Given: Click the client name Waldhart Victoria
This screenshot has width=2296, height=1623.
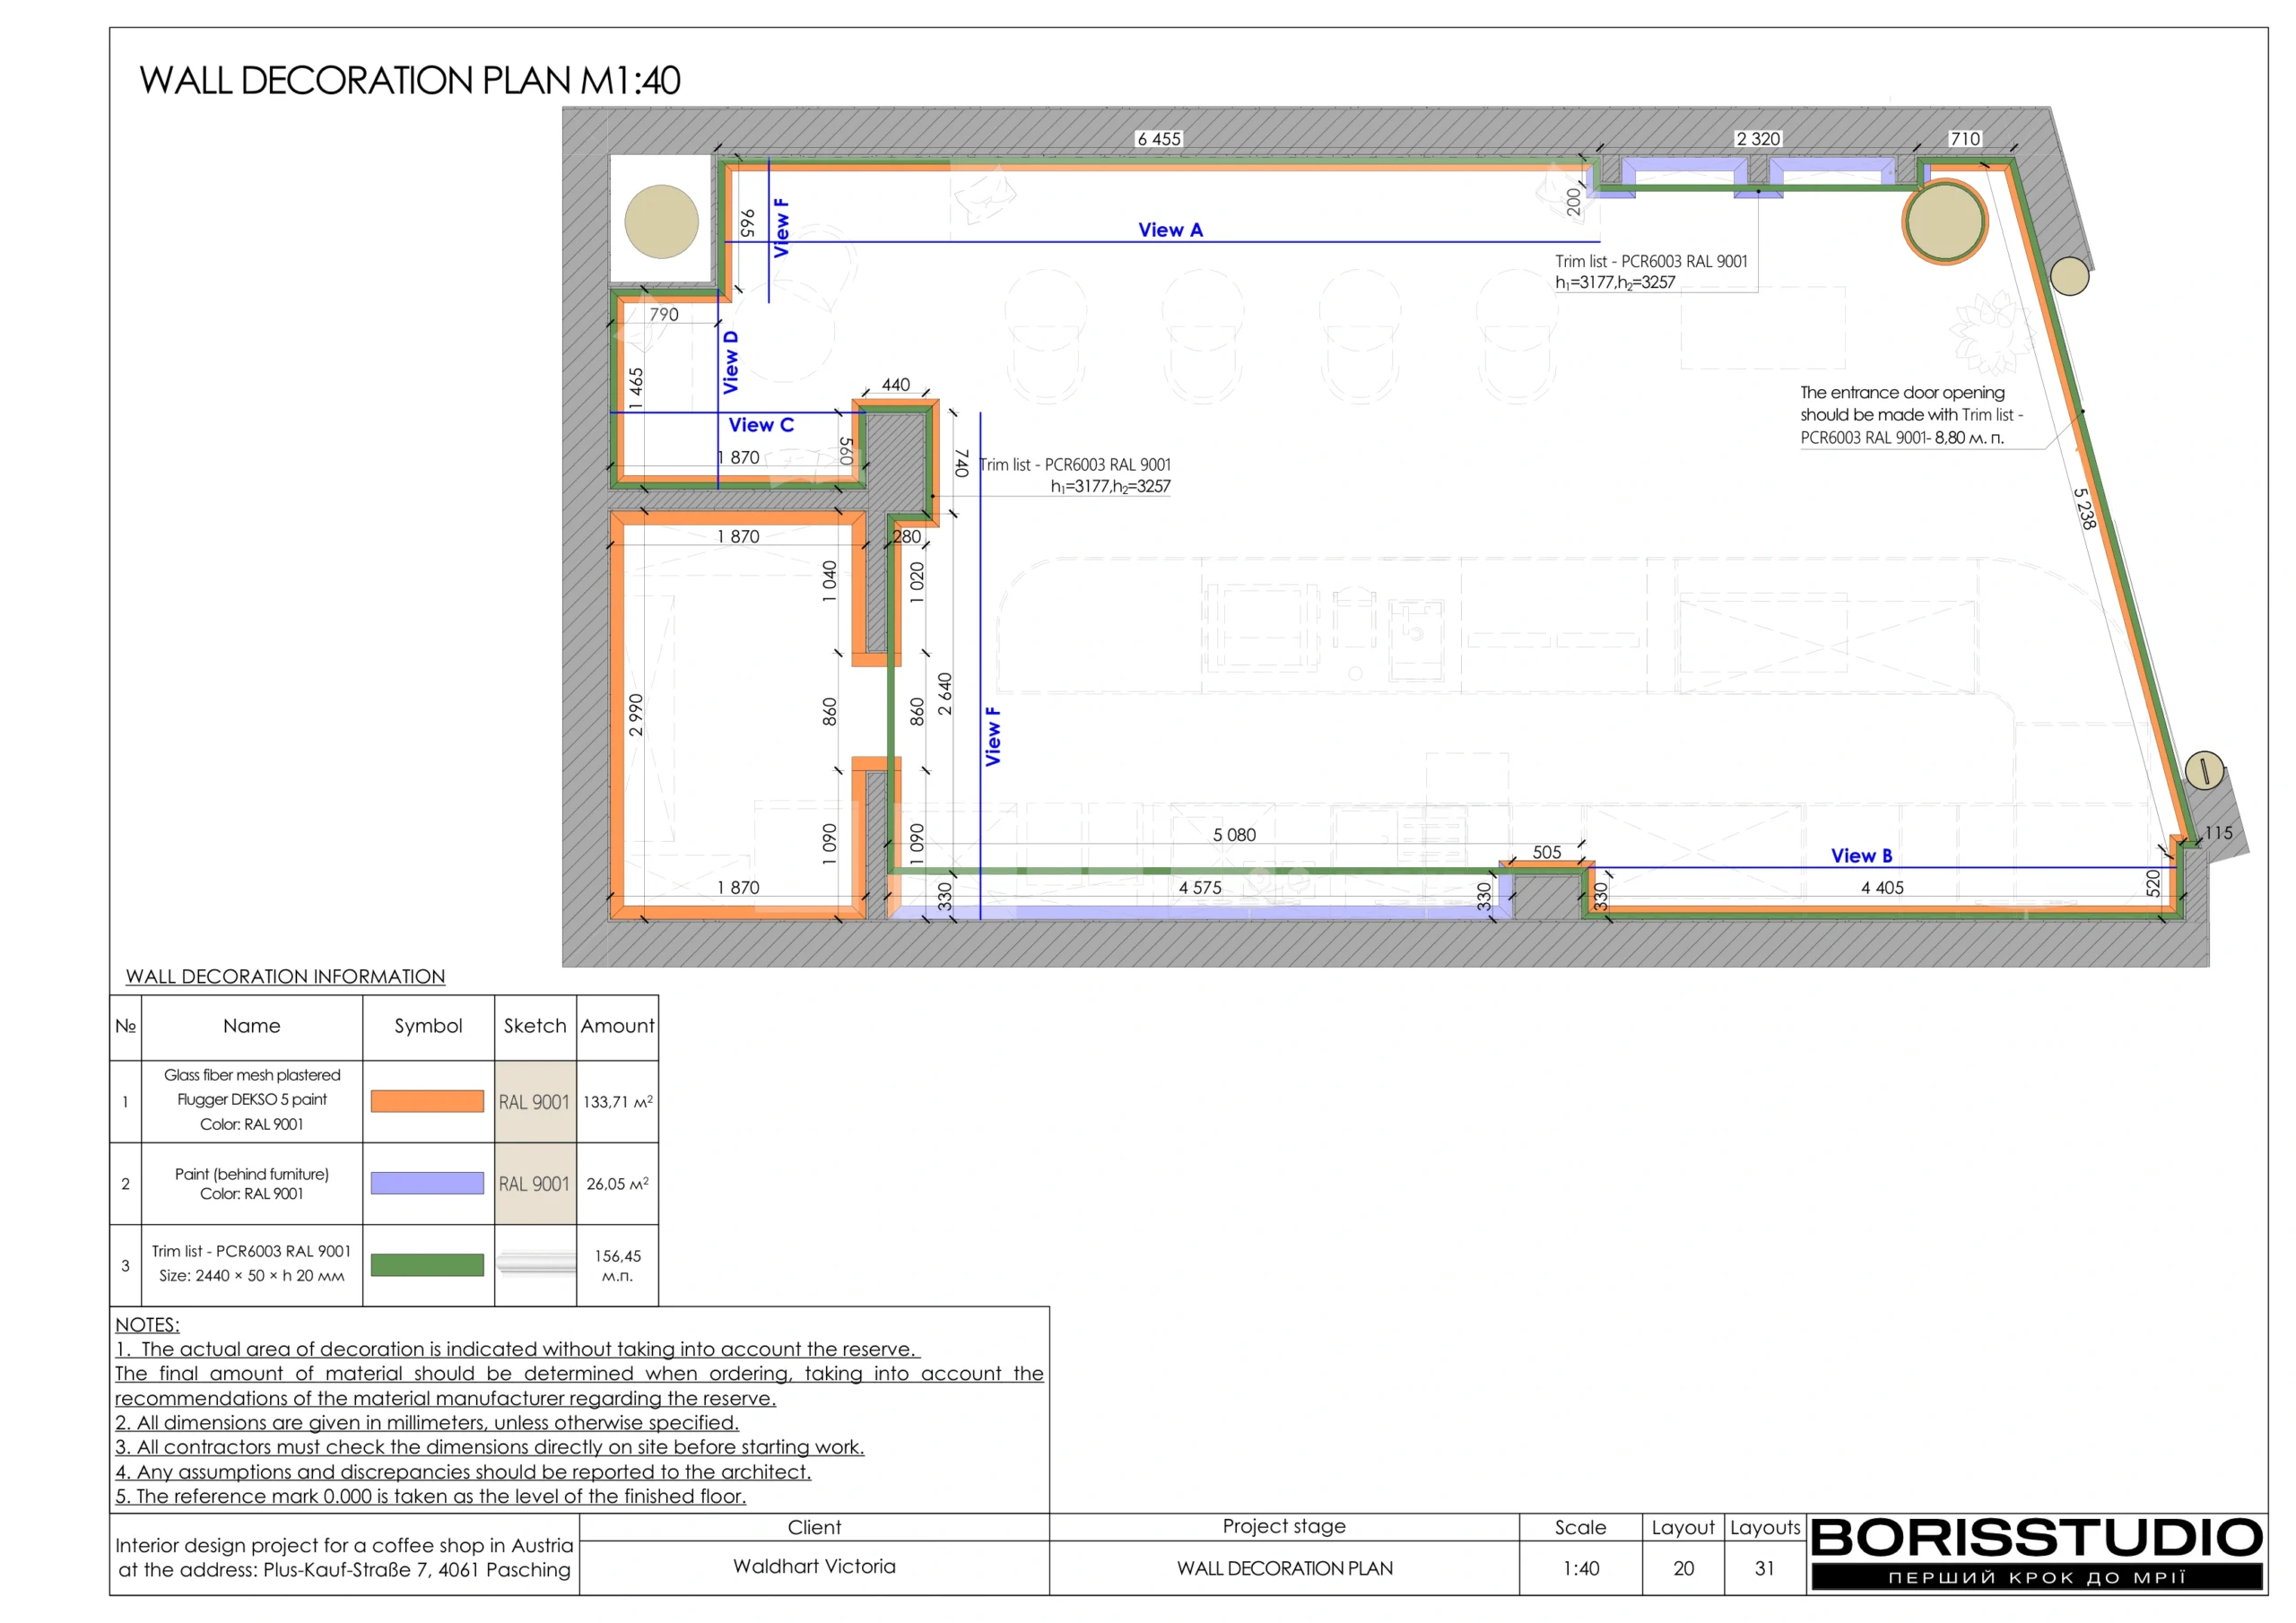Looking at the screenshot, I should point(814,1566).
